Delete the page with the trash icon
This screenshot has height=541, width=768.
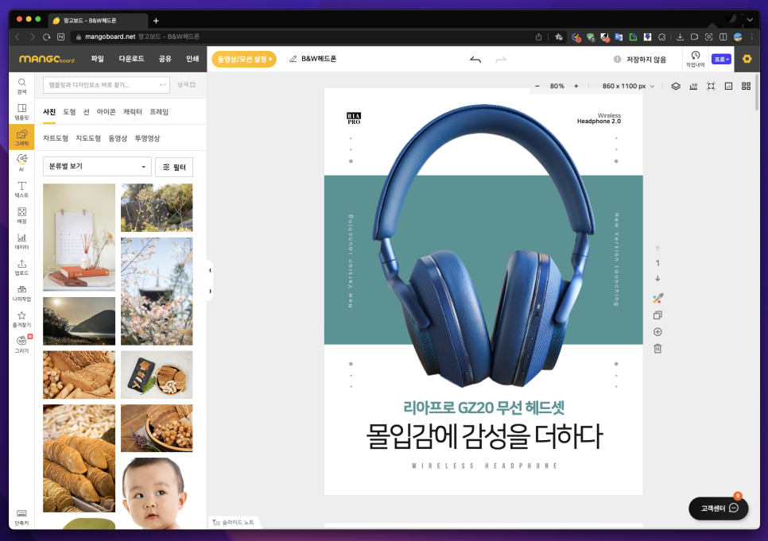click(x=657, y=349)
